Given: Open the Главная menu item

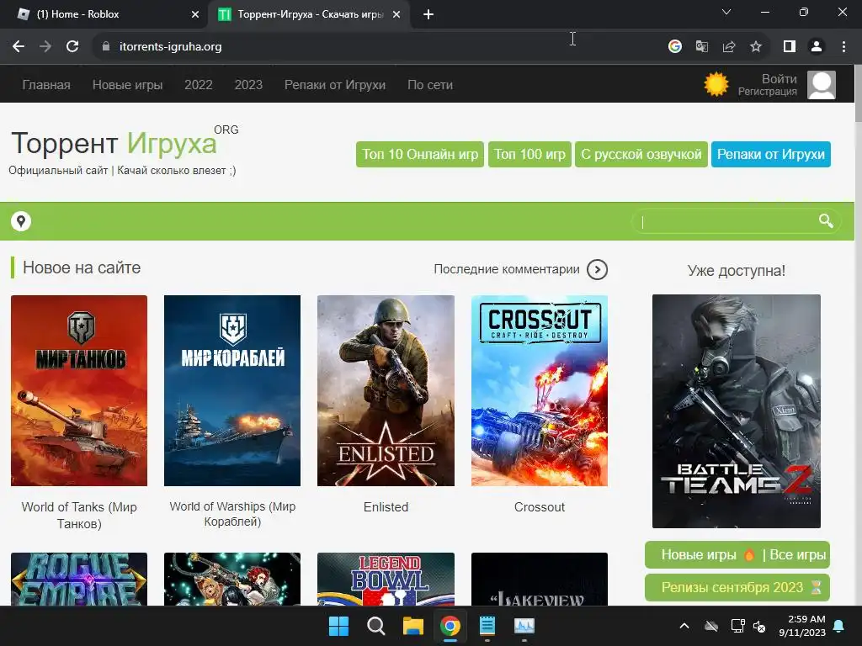Looking at the screenshot, I should click(x=46, y=85).
